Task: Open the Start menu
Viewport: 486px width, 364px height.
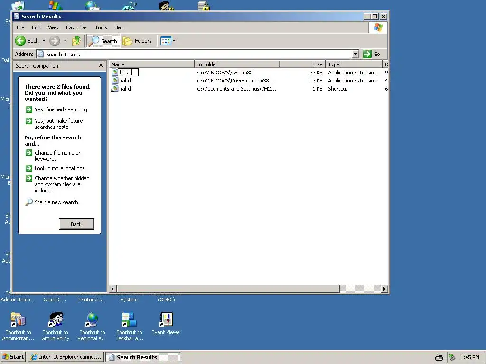Action: 13,357
